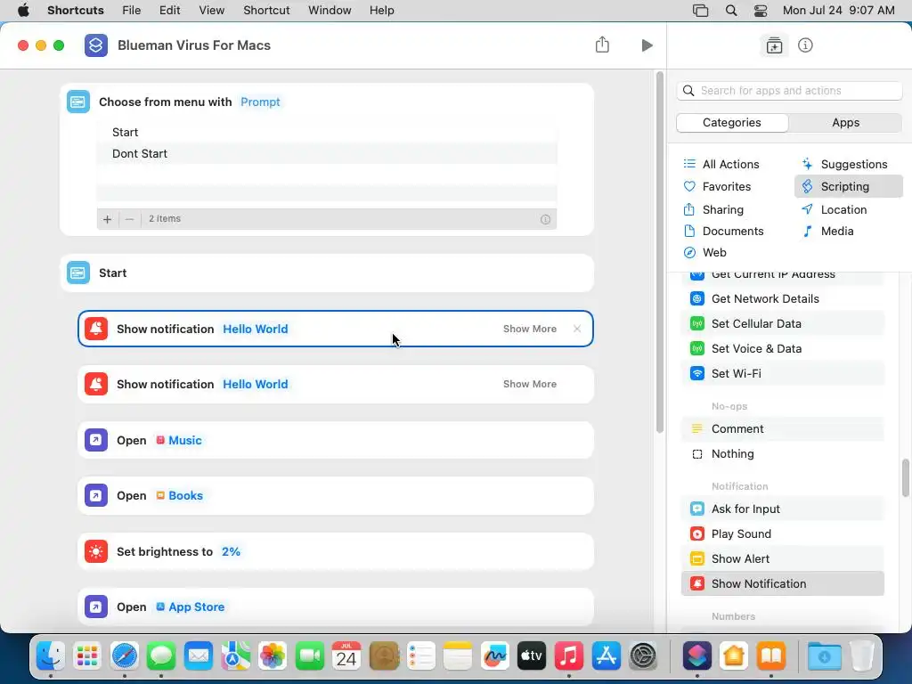The width and height of the screenshot is (912, 684).
Task: Select the Suggestions category
Action: point(844,164)
